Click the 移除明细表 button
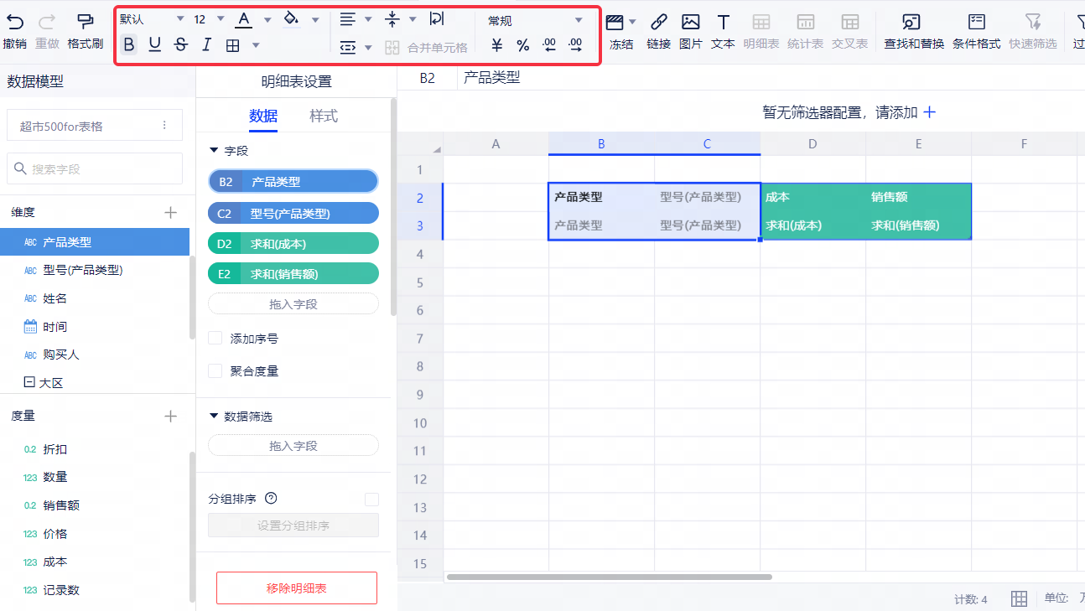The width and height of the screenshot is (1085, 611). [297, 588]
